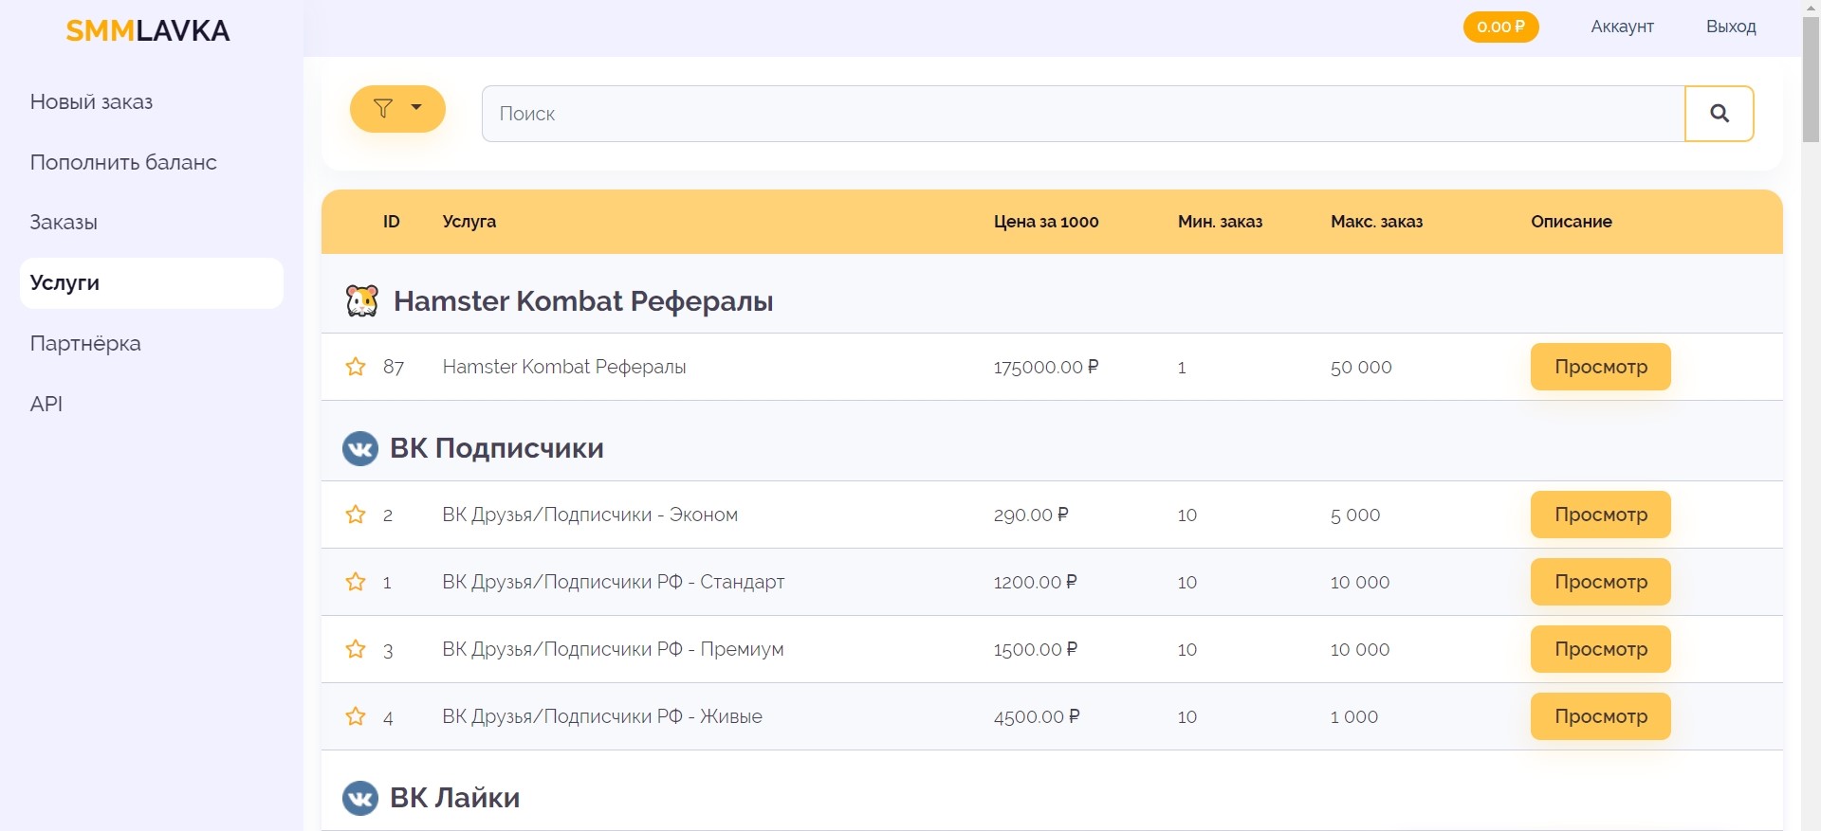Click the Мин. заказ column header
The height and width of the screenshot is (831, 1821).
tap(1220, 222)
